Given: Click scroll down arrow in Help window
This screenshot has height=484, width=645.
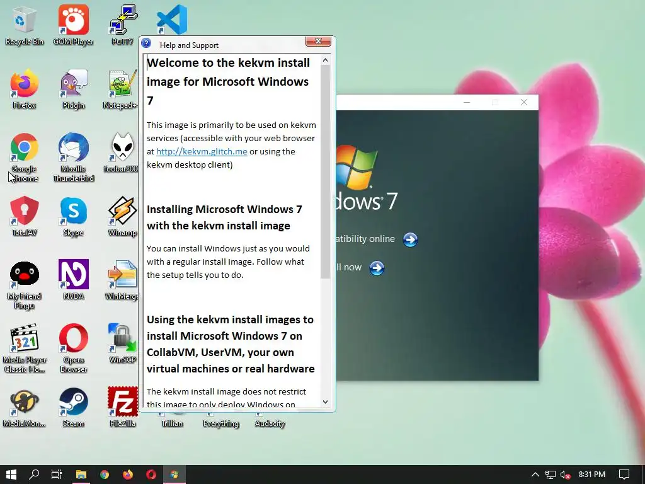Looking at the screenshot, I should (x=325, y=401).
